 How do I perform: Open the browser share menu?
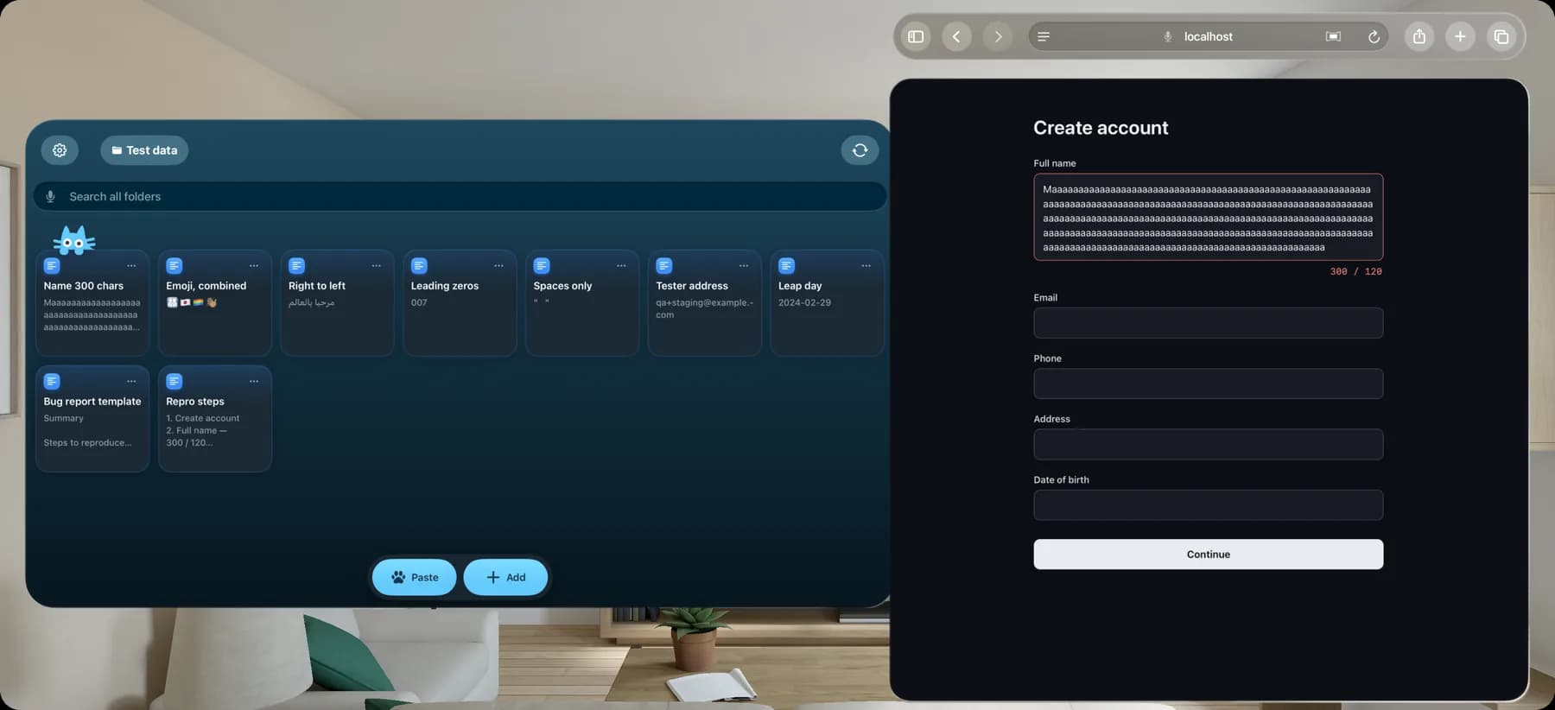pos(1419,36)
